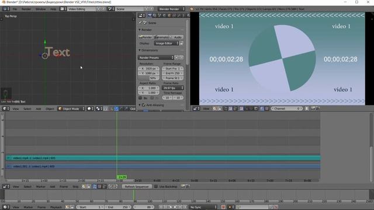Toggle the Use Backdrop checkbox
This screenshot has height=210, width=374.
(x=156, y=187)
